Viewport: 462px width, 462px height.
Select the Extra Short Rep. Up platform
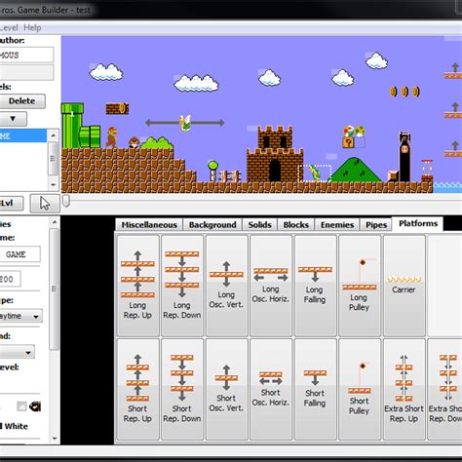[x=404, y=389]
